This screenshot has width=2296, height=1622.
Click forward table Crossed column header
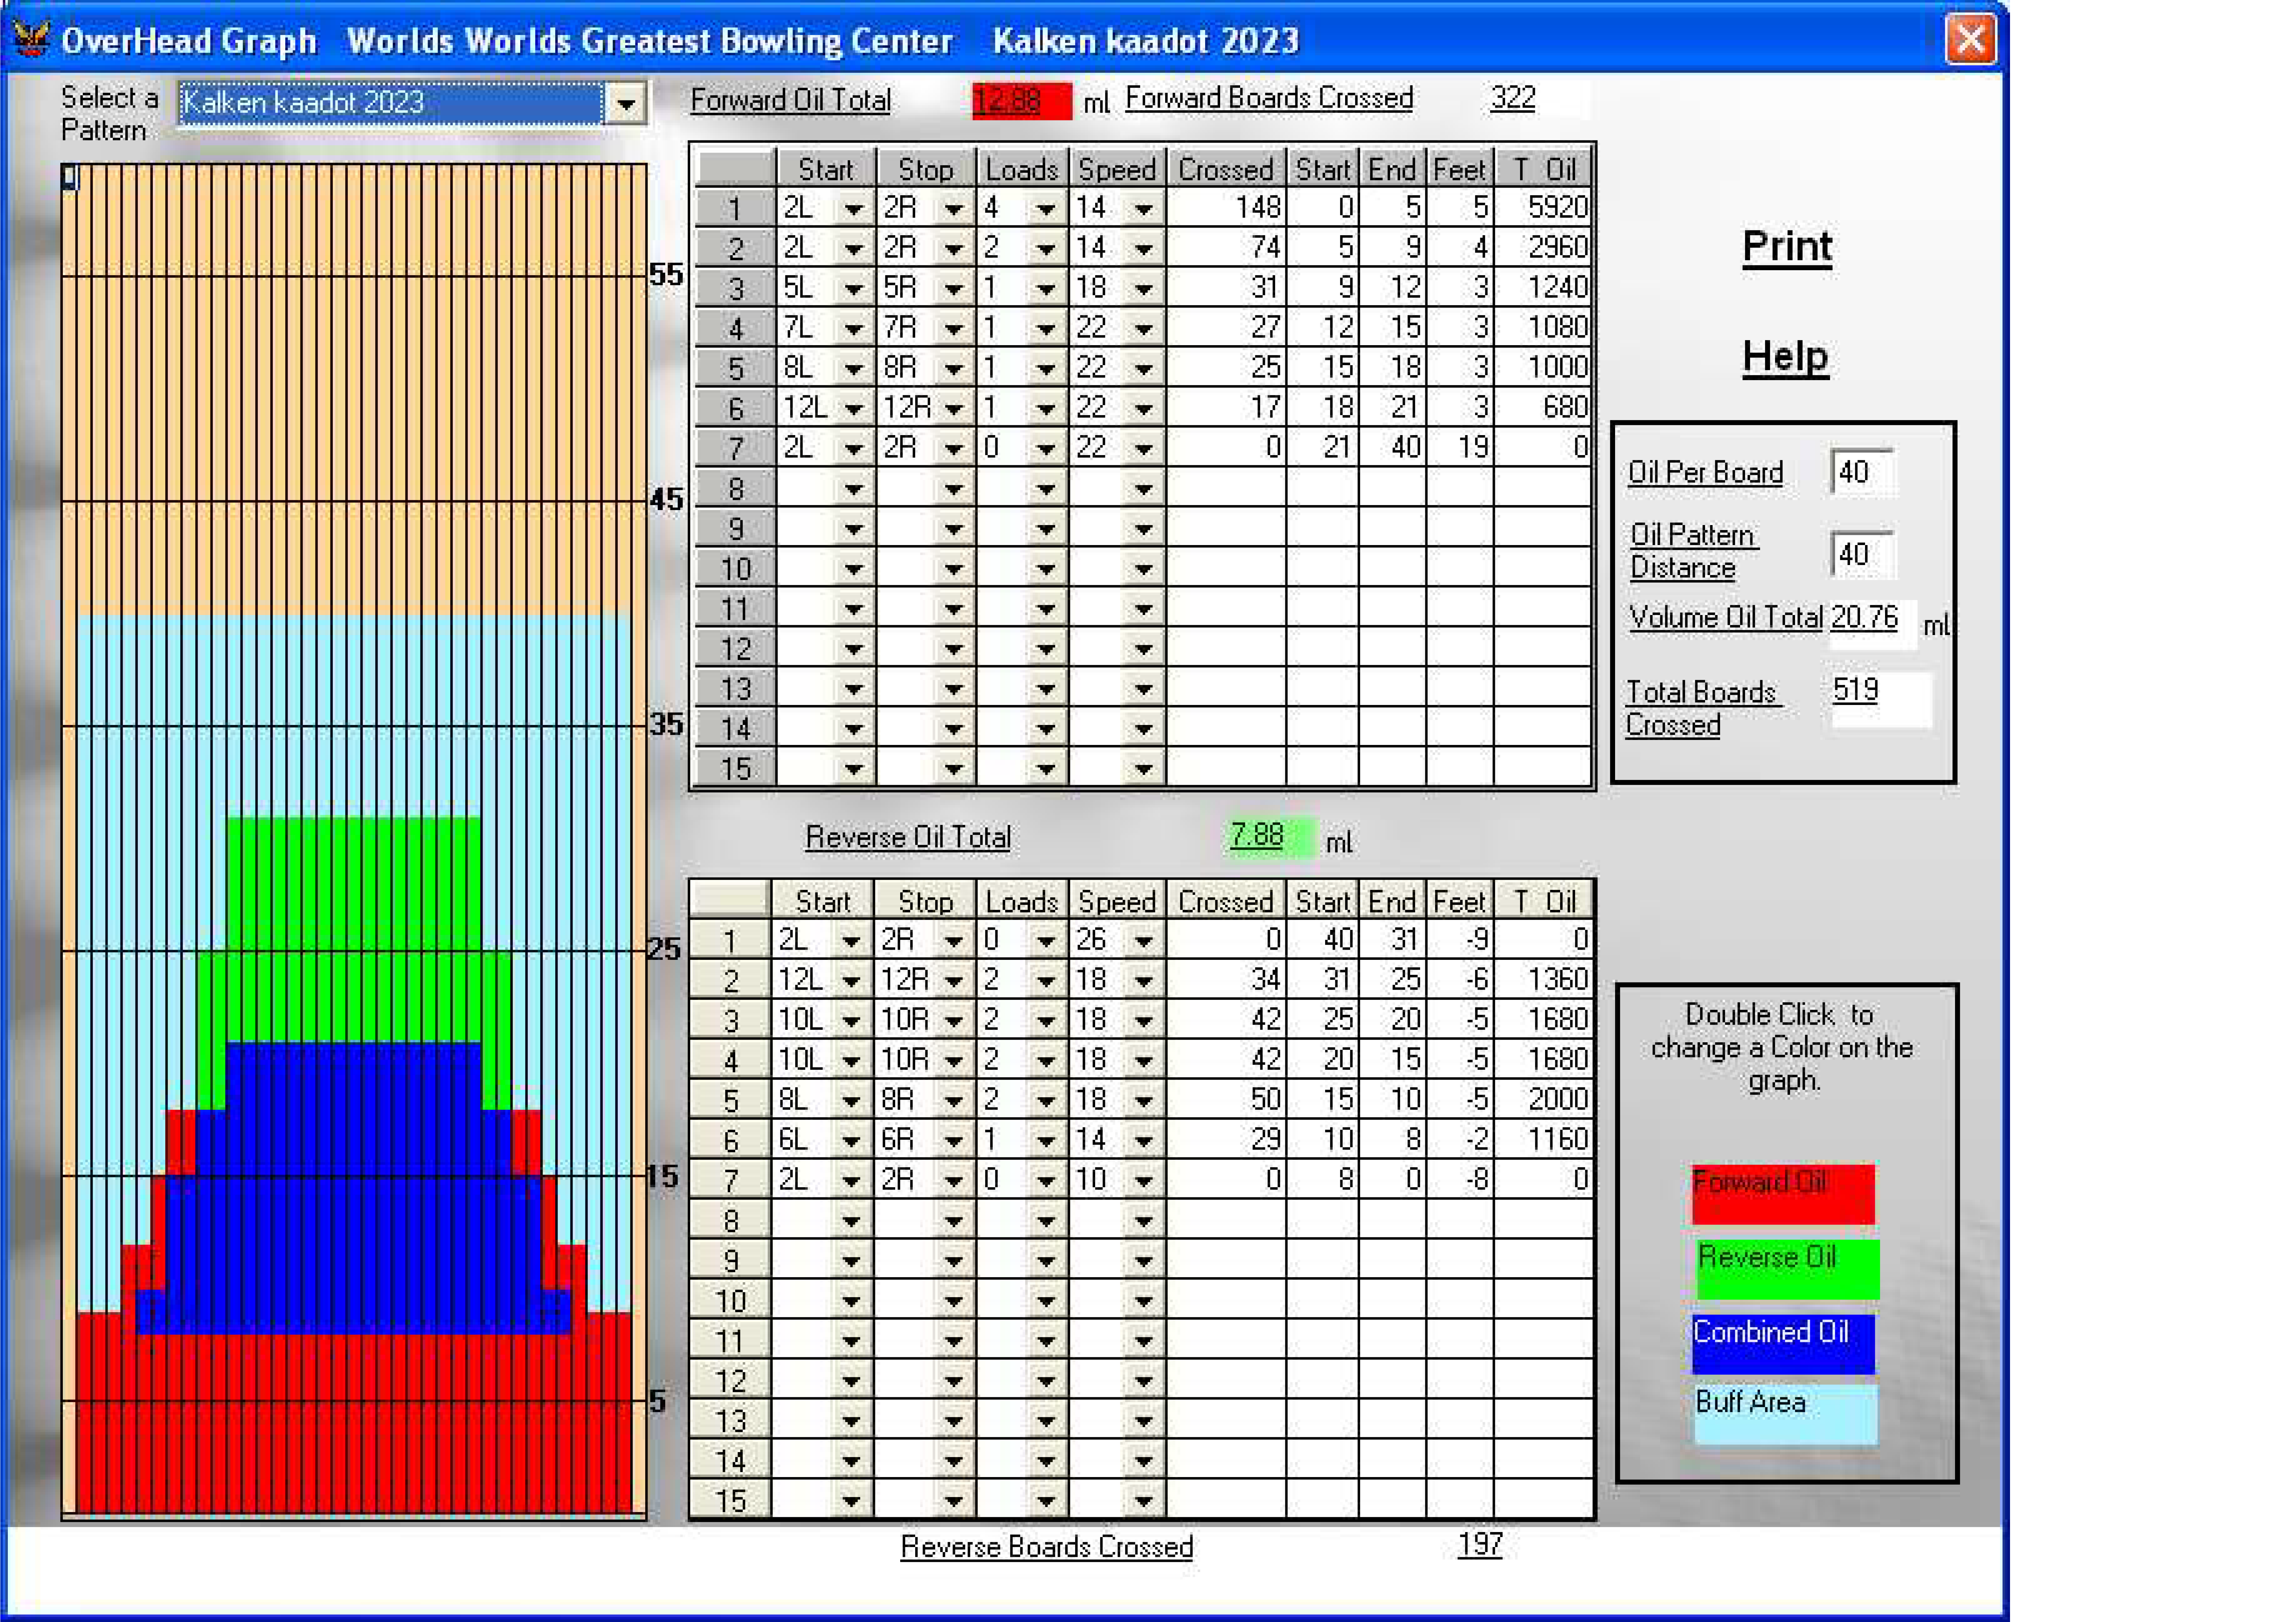[x=1226, y=169]
